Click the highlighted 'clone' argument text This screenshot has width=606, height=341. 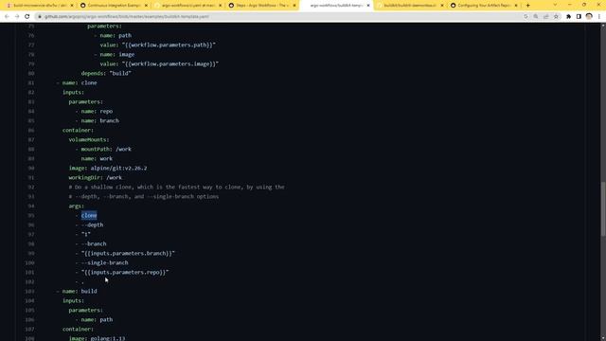(x=89, y=215)
